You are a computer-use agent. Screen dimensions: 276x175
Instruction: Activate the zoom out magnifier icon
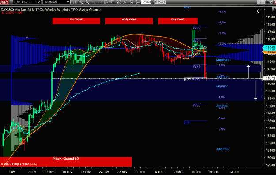(x=94, y=2)
